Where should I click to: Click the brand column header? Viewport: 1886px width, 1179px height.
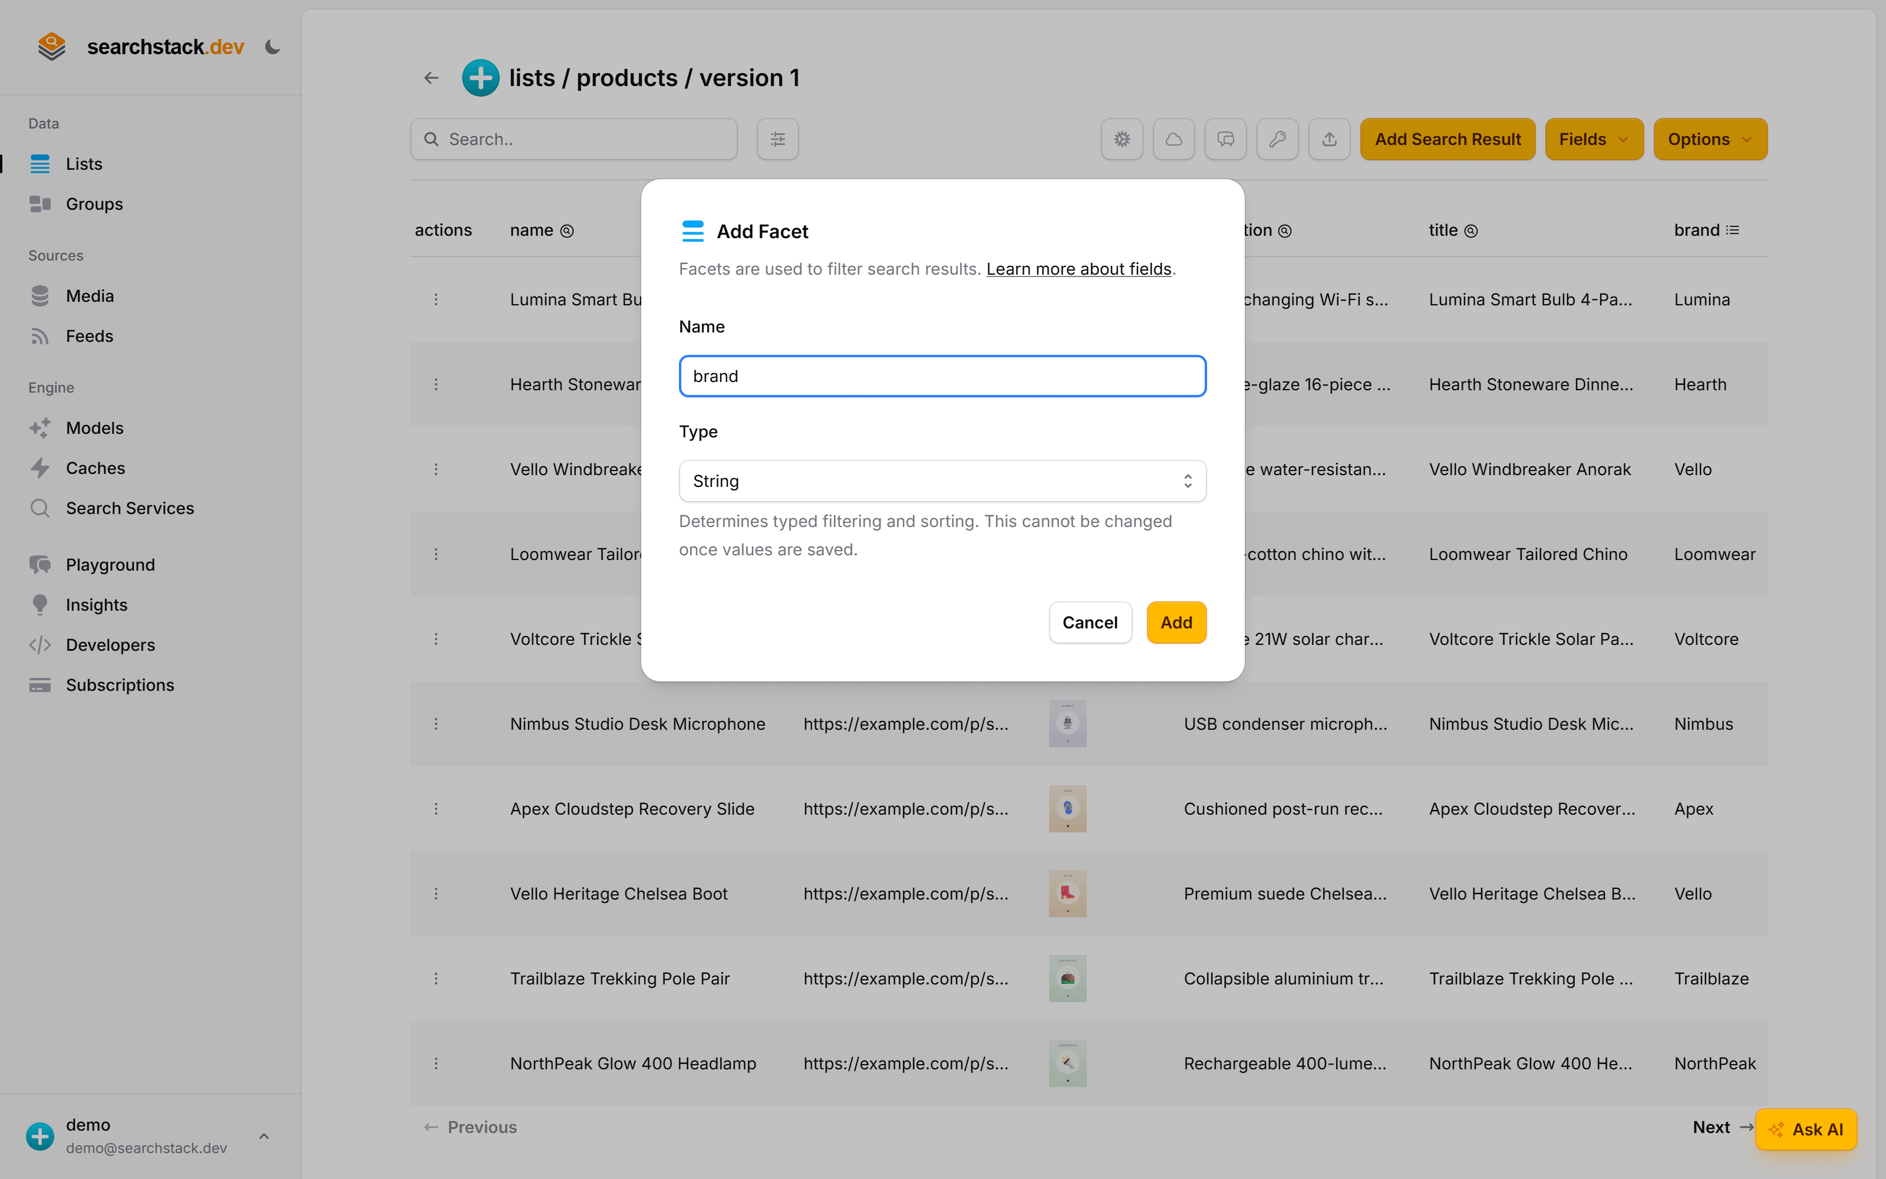click(1706, 230)
